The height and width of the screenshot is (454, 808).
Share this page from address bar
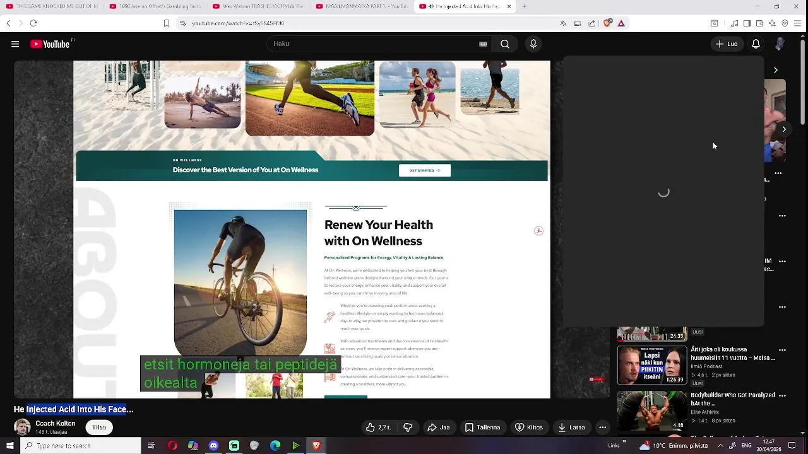point(591,23)
